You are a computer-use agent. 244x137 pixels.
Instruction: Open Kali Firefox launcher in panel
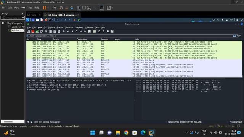(46, 20)
